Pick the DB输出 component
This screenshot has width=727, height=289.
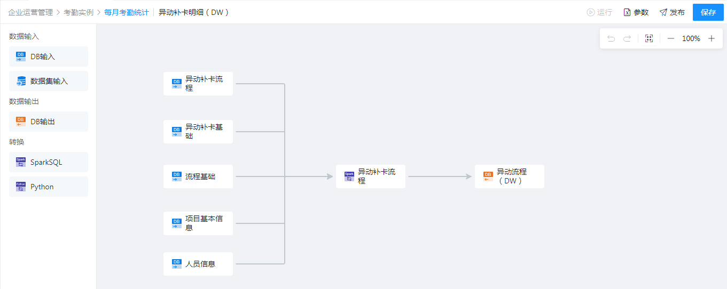pos(49,122)
